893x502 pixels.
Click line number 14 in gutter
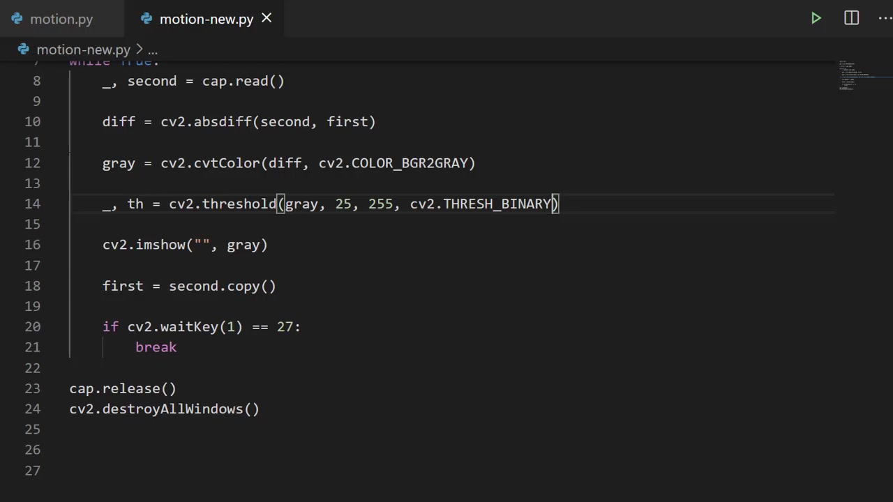(x=32, y=204)
